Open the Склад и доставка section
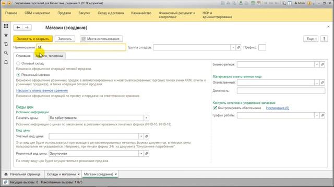Screen dimensions: 334x187 pyautogui.click(x=111, y=13)
